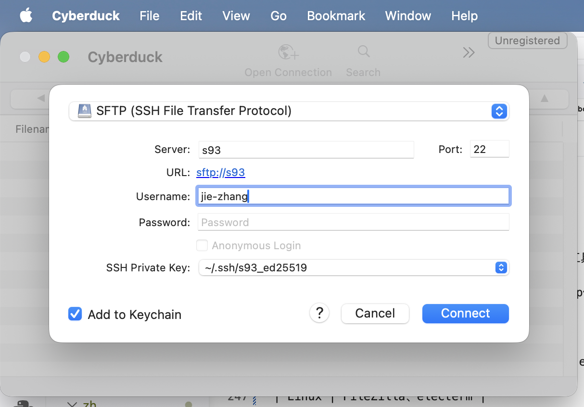Toggle the Add to Keychain checkbox

[75, 314]
